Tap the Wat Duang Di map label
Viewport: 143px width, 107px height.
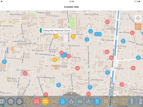[74, 45]
